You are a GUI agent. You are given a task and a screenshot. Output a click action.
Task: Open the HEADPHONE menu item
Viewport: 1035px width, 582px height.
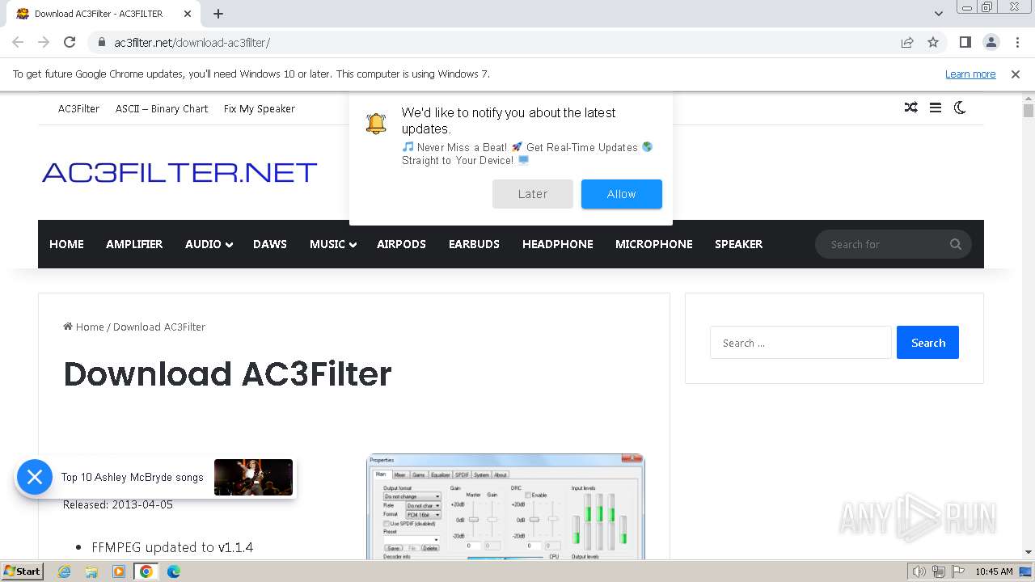point(558,244)
